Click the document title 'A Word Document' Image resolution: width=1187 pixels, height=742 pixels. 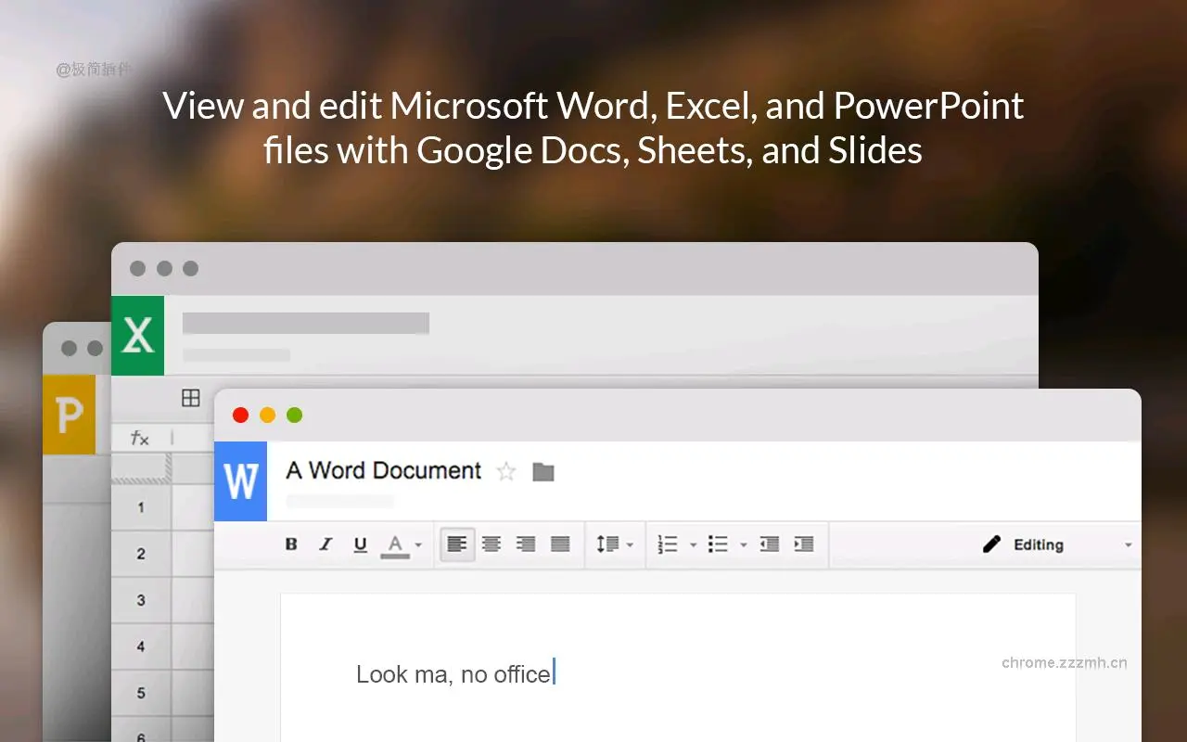pos(383,470)
